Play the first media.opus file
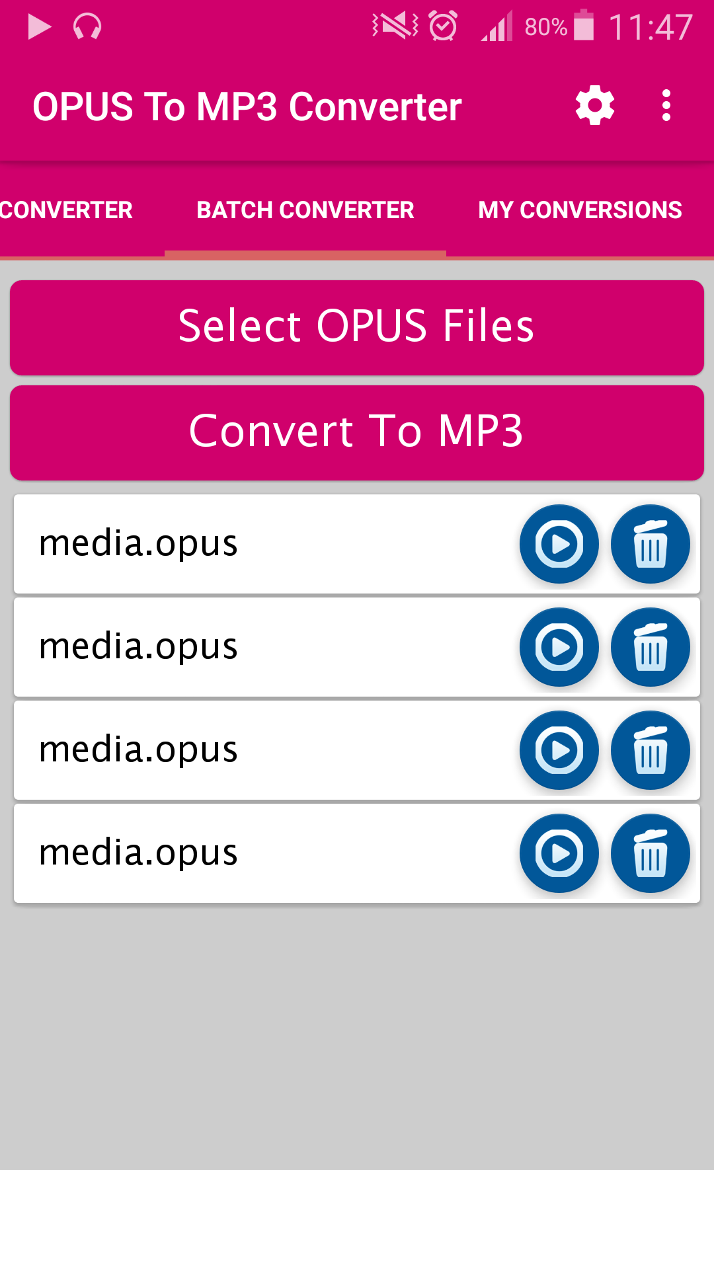 click(559, 544)
